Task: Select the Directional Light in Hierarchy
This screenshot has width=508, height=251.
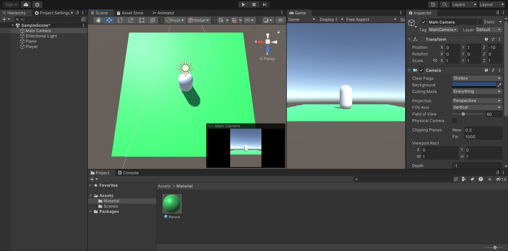Action: (x=41, y=36)
